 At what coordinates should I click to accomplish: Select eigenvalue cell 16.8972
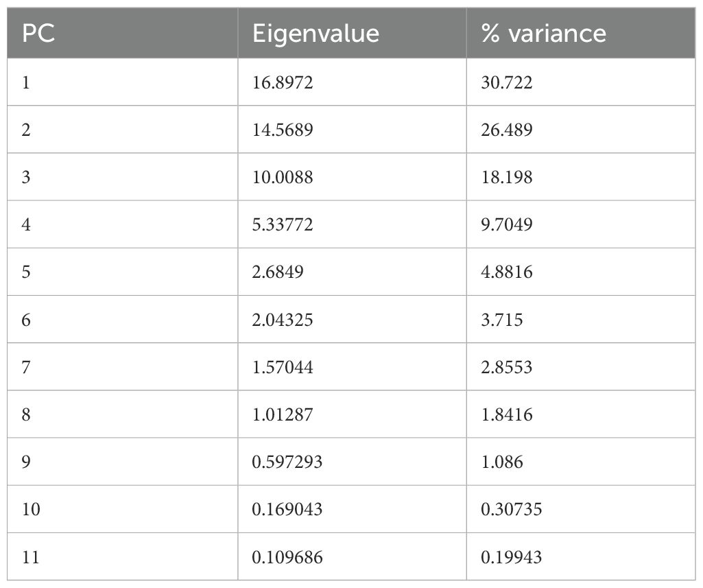[283, 82]
